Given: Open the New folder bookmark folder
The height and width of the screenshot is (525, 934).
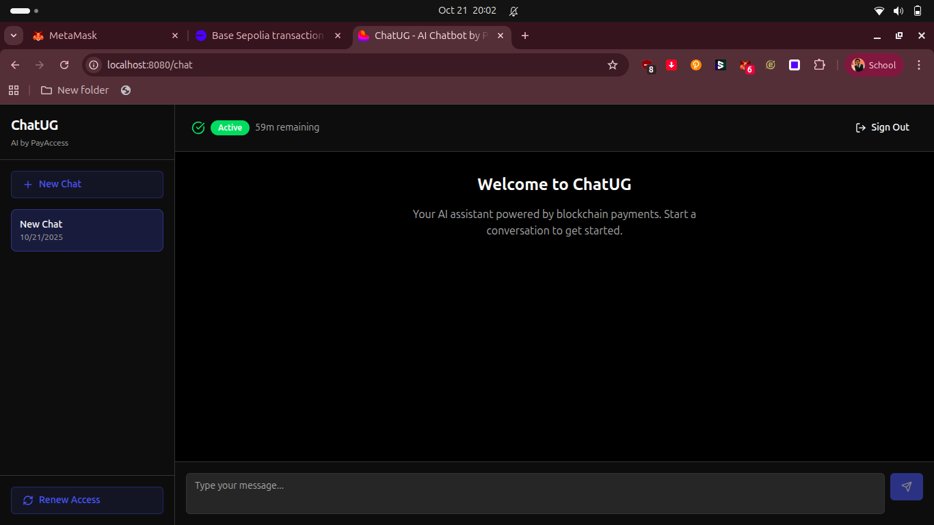Looking at the screenshot, I should click(x=75, y=90).
